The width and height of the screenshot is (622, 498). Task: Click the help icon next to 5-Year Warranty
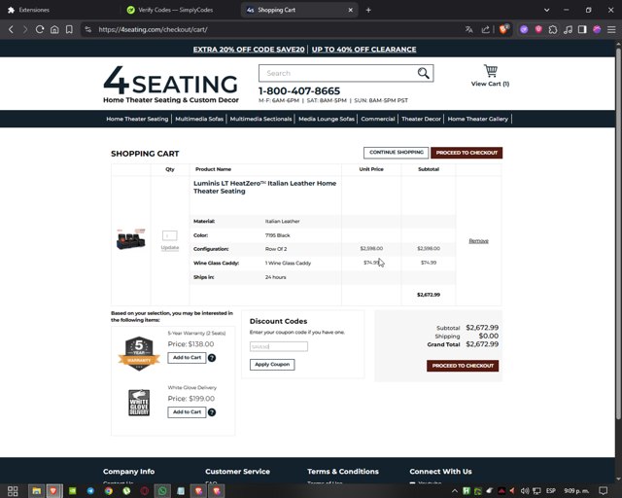click(212, 358)
